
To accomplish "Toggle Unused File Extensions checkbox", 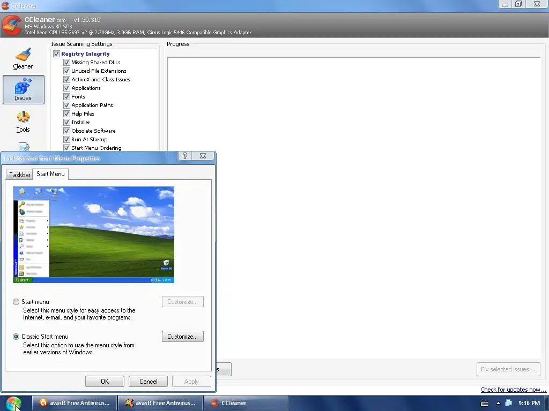I will coord(66,71).
